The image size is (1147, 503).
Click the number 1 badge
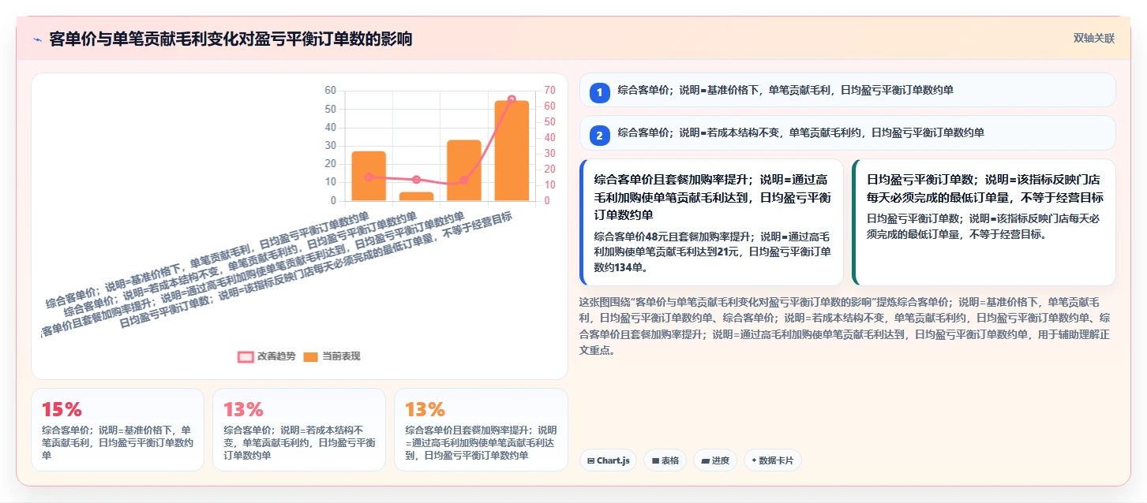599,93
